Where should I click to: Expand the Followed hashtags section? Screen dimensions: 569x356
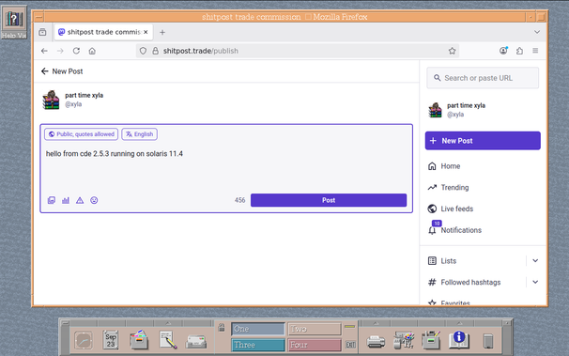point(535,282)
